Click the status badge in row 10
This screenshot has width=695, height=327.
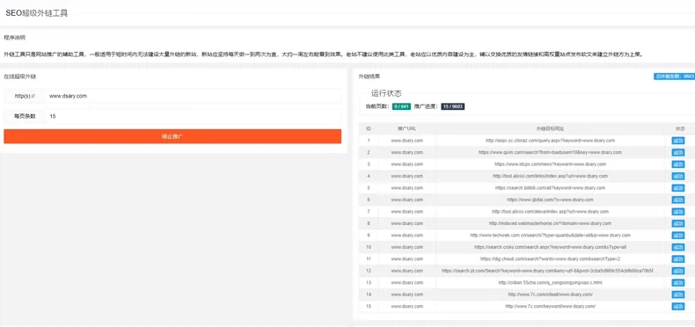tap(678, 247)
